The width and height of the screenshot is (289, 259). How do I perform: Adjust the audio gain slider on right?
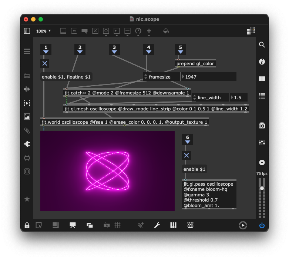point(262,188)
